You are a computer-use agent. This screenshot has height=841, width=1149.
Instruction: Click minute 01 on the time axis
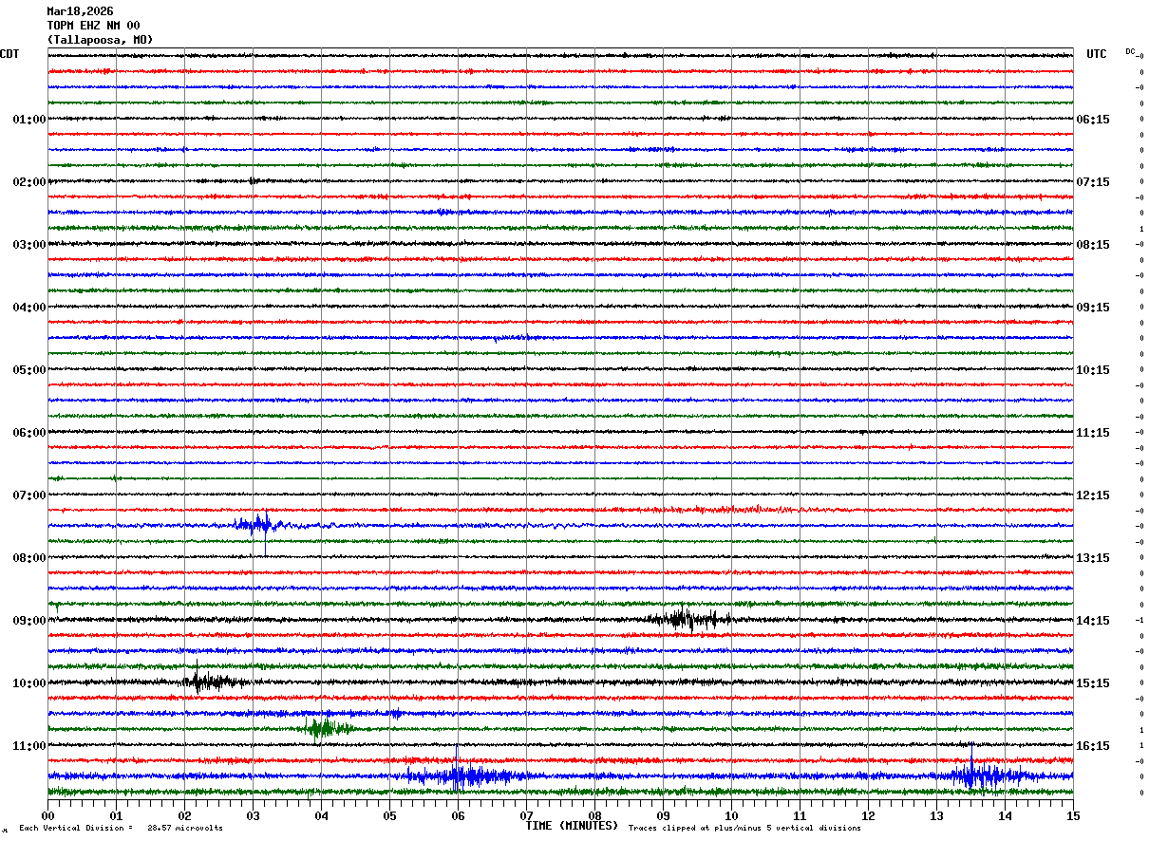[x=116, y=815]
